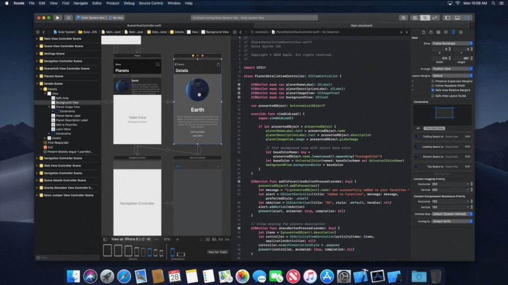Open the Layout Margins Default dropdown
Screen dimensions: 508x285
tap(452, 76)
